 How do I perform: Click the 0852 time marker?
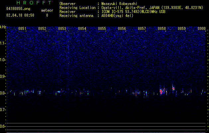pyautogui.click(x=42, y=29)
